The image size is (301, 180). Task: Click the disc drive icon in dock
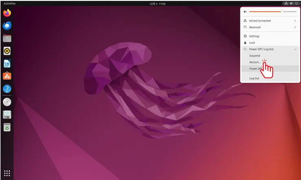[x=7, y=102]
